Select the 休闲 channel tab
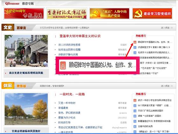 [x=8, y=86]
